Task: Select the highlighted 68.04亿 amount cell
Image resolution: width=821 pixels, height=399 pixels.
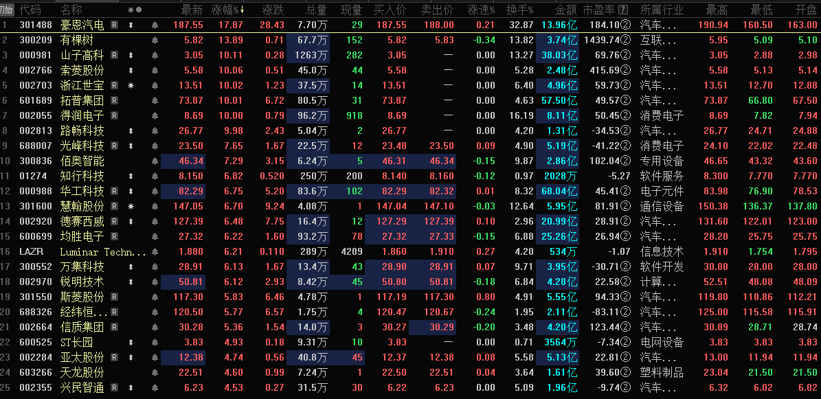Action: [x=559, y=192]
